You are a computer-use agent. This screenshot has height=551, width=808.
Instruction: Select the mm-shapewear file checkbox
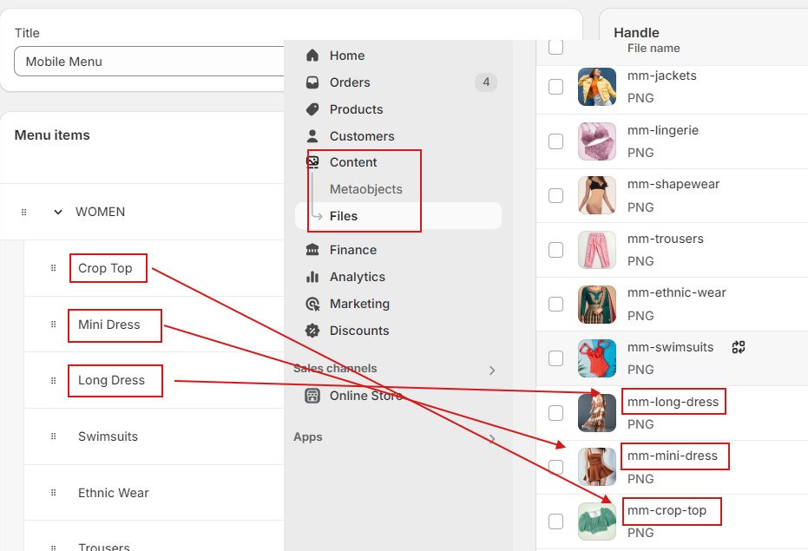(555, 196)
